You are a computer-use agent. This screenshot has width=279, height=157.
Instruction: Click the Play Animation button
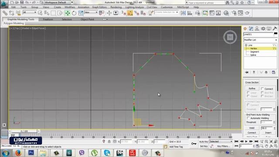pos(246,141)
